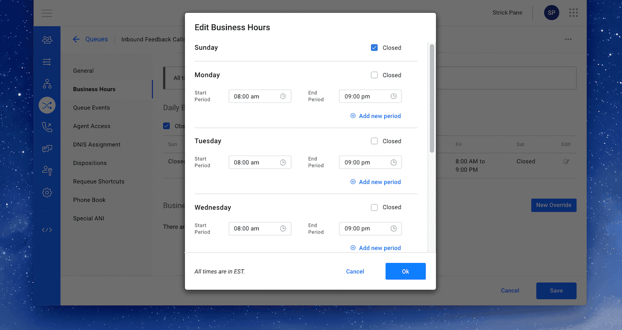Click the Tuesday start time field
This screenshot has width=622, height=330.
coord(260,163)
